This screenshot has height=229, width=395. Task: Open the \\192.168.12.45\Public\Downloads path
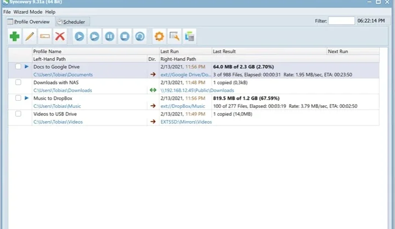click(198, 90)
